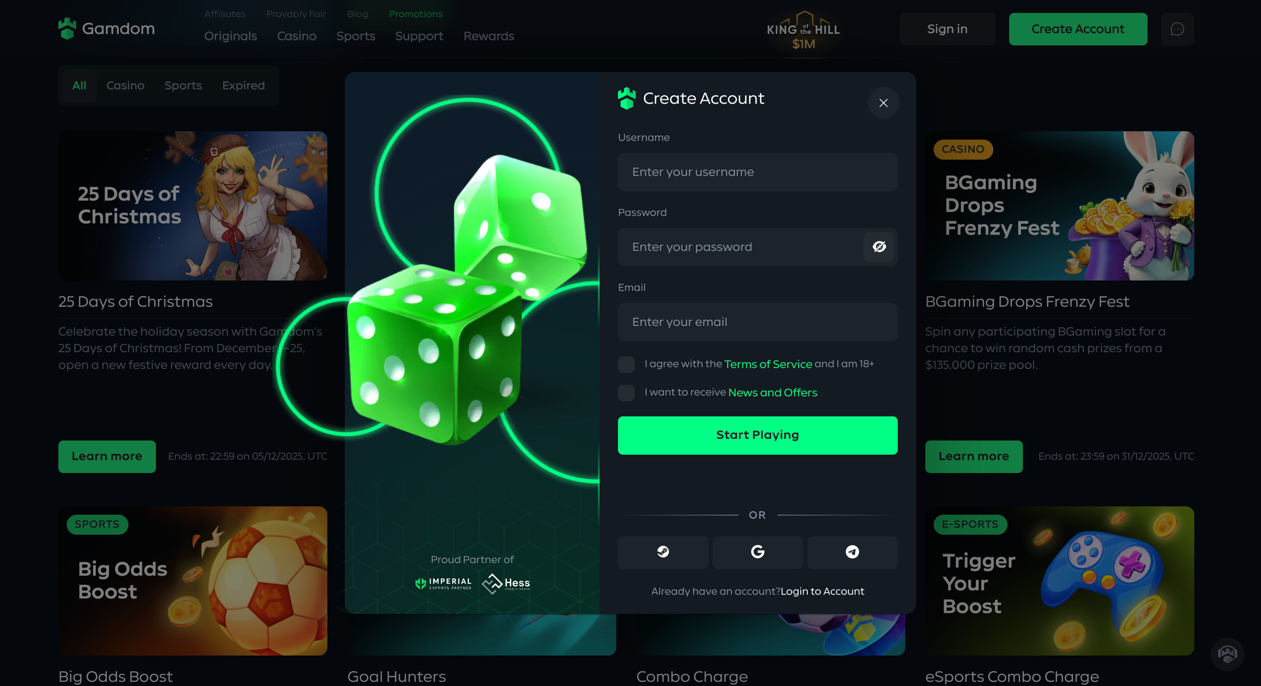Follow the Login to Account link
Image resolution: width=1261 pixels, height=686 pixels.
click(822, 591)
